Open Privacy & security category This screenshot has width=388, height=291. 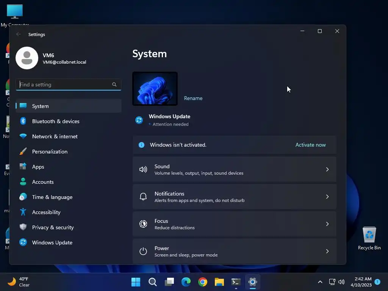click(68, 227)
